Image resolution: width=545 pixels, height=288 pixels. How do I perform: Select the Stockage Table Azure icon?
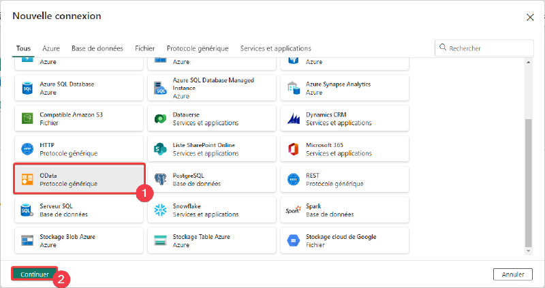point(160,240)
